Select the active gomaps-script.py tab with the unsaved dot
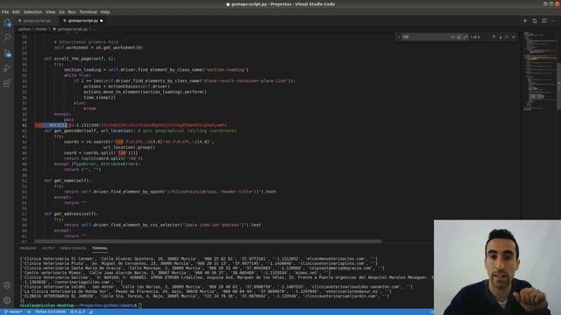Viewport: 561px width, 315px height. (83, 21)
